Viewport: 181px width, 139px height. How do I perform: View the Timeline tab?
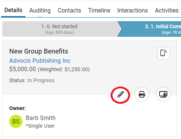click(99, 11)
